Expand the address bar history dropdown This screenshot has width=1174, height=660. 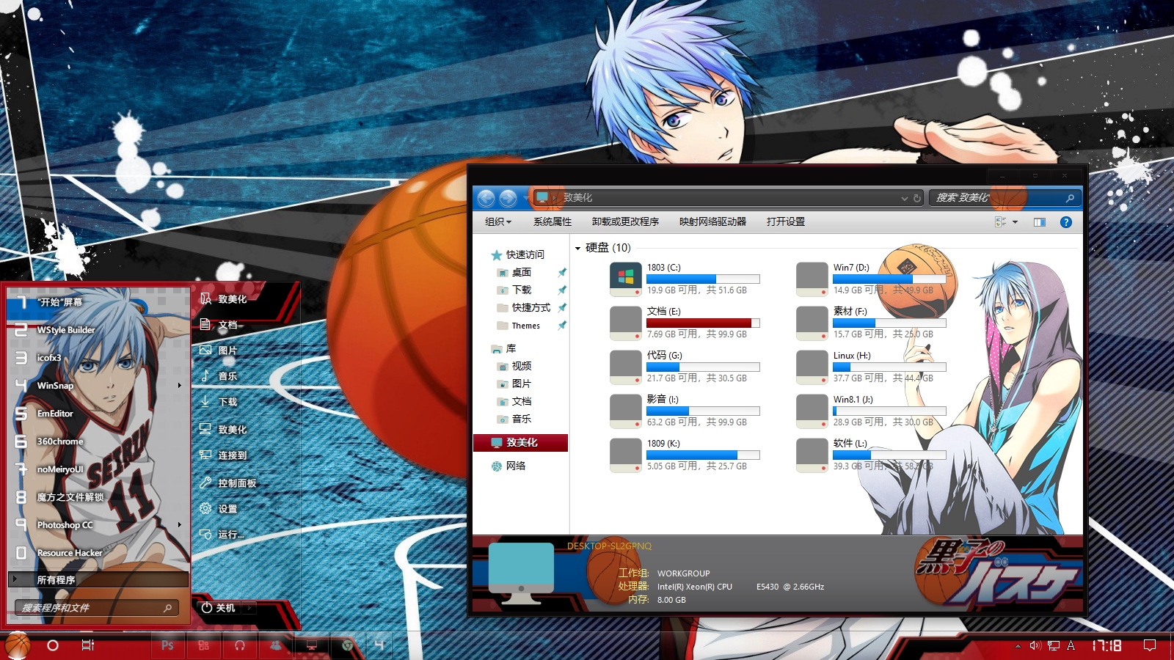point(904,198)
